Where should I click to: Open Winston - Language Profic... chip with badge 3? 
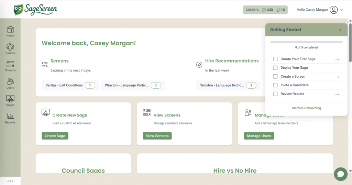228,85
